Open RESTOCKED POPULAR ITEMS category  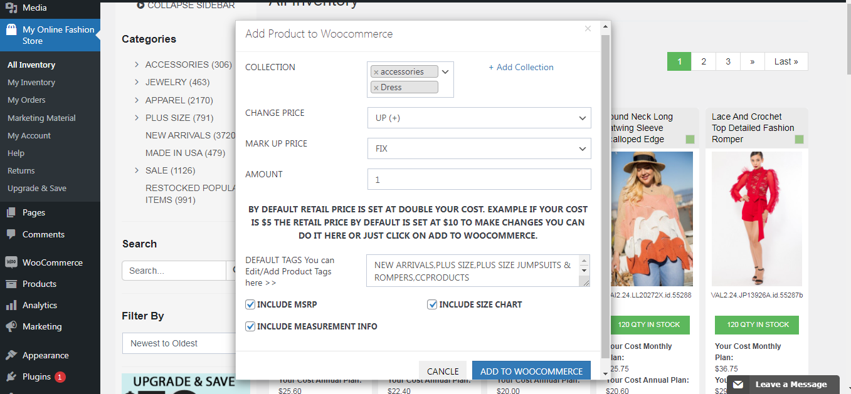pos(190,194)
